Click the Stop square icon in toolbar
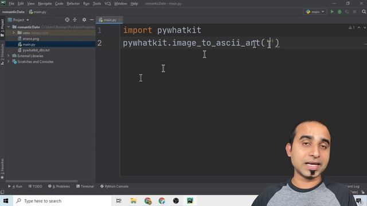 (x=354, y=11)
